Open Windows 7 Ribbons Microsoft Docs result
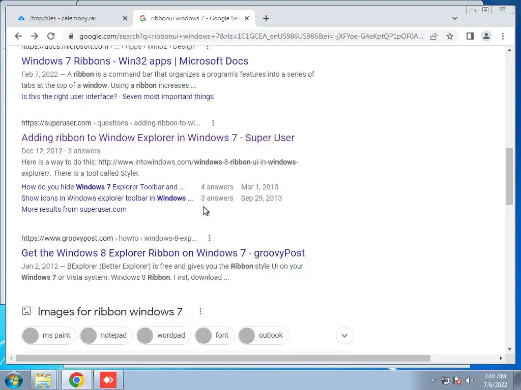The height and width of the screenshot is (390, 521). tap(134, 61)
